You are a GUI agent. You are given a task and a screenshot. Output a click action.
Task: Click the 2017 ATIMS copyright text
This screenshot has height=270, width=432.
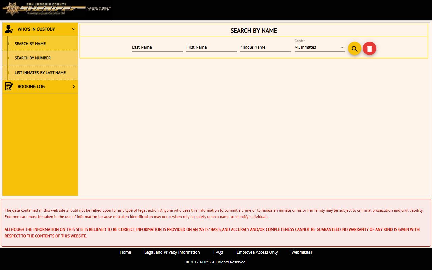click(x=216, y=262)
